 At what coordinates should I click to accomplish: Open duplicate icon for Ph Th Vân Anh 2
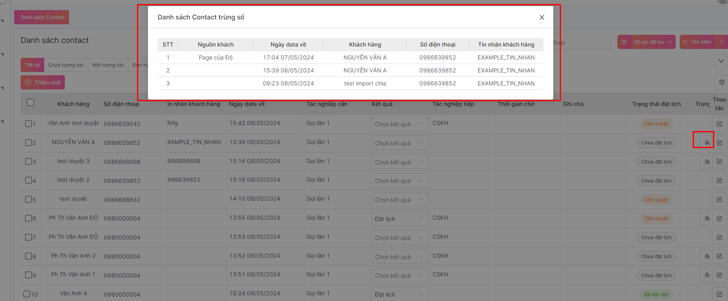click(x=707, y=256)
